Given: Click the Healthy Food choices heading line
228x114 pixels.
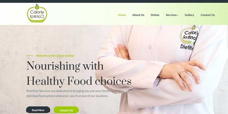Looking at the screenshot, I should 79,81.
